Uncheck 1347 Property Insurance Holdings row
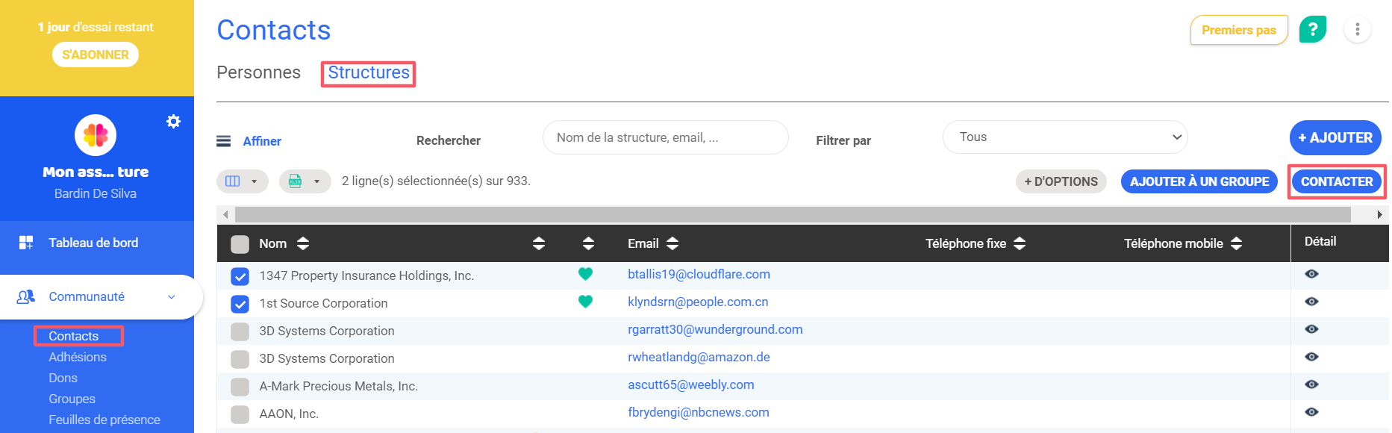1392x433 pixels. (240, 276)
